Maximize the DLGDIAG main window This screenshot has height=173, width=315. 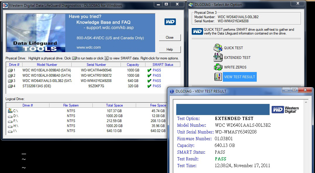click(166, 4)
